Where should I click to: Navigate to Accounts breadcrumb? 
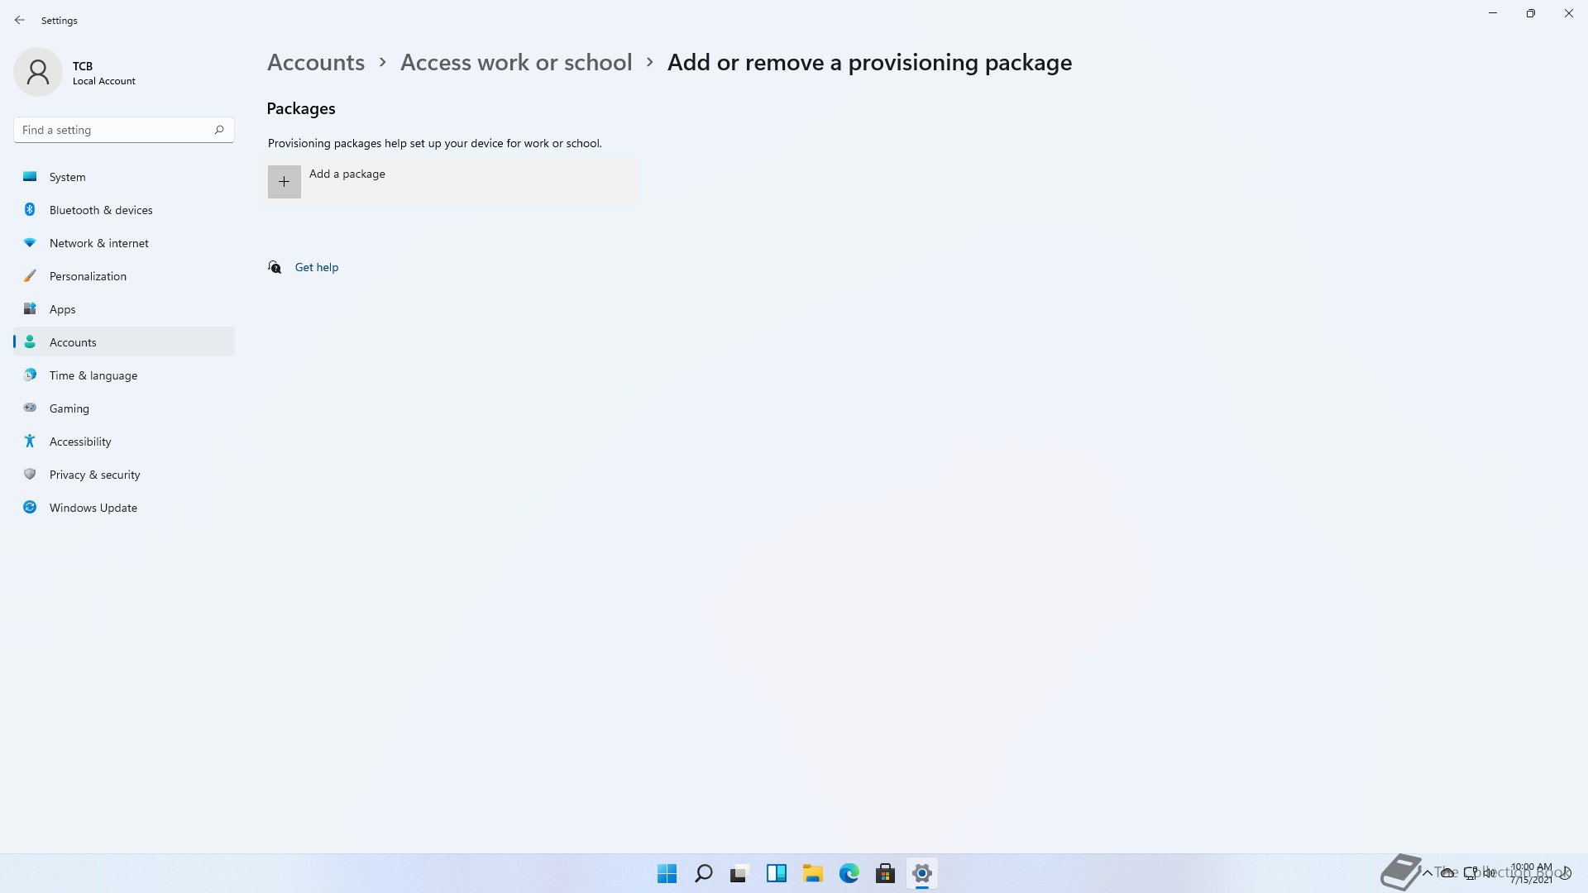coord(316,63)
